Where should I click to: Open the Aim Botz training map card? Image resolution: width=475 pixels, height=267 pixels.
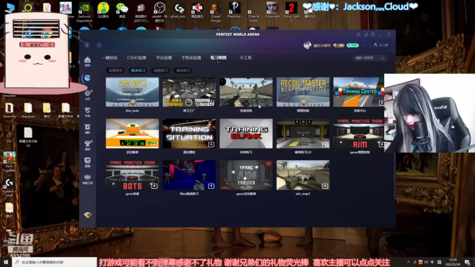pyautogui.click(x=132, y=92)
